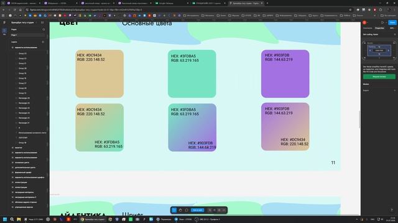Select the purple-to-orange gradient swatch

[285, 126]
